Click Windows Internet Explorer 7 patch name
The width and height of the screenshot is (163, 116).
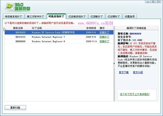(48, 37)
